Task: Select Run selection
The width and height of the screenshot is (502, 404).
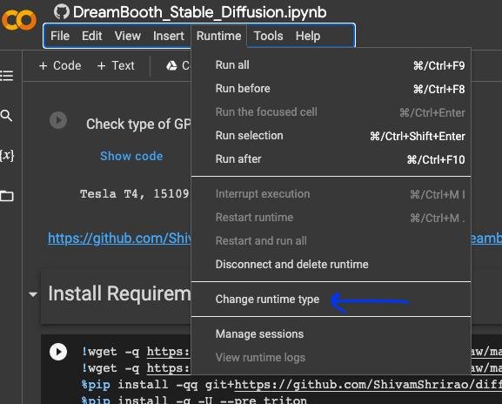Action: pyautogui.click(x=331, y=136)
